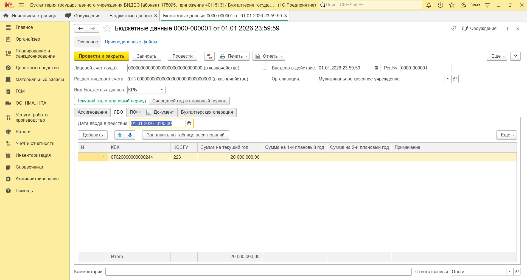This screenshot has width=527, height=280.
Task: Click Заполнить по таблице ассигнований
Action: pyautogui.click(x=186, y=135)
